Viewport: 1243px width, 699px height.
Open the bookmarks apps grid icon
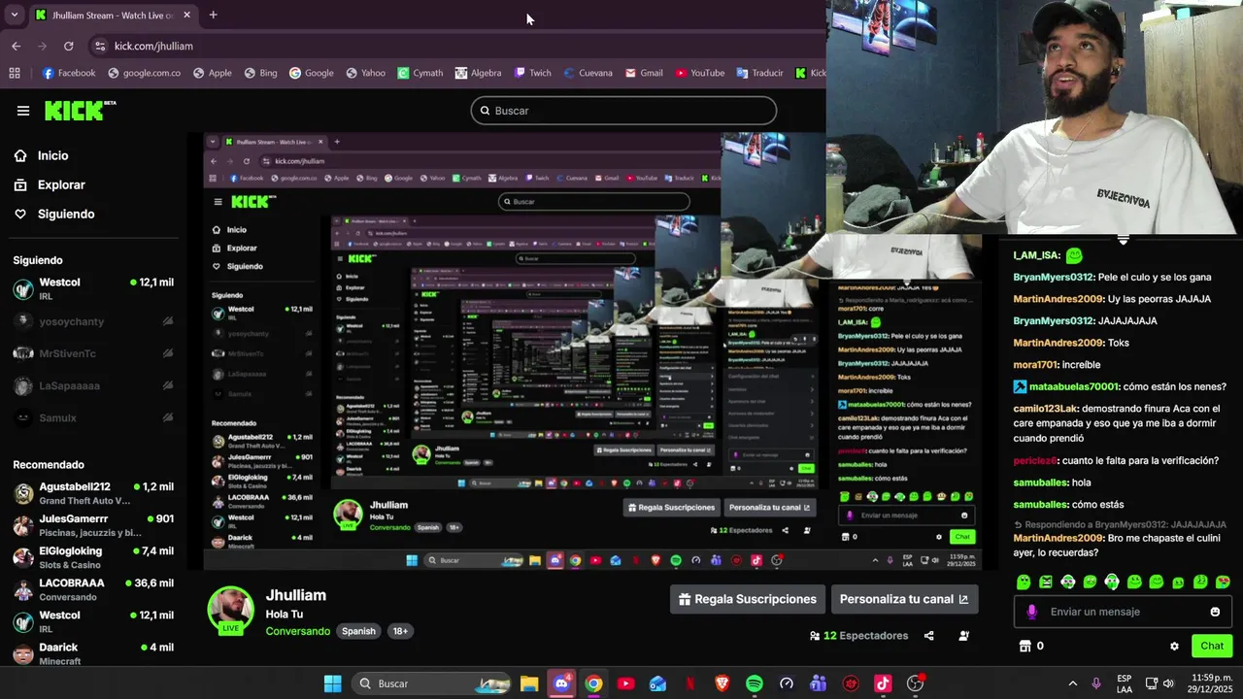coord(15,73)
